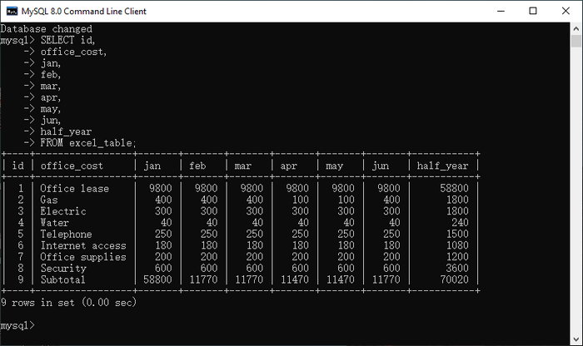Image resolution: width=583 pixels, height=346 pixels.
Task: Click the 'Office lease' row label
Action: (74, 189)
